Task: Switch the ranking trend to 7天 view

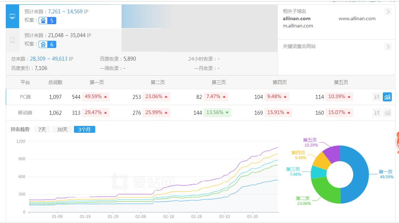Action: (x=42, y=129)
